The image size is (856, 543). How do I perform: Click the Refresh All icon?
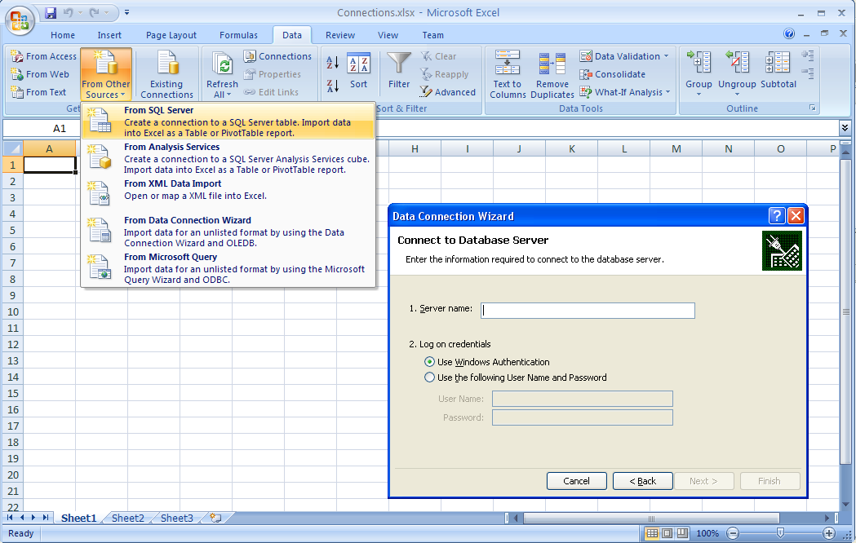[x=222, y=64]
